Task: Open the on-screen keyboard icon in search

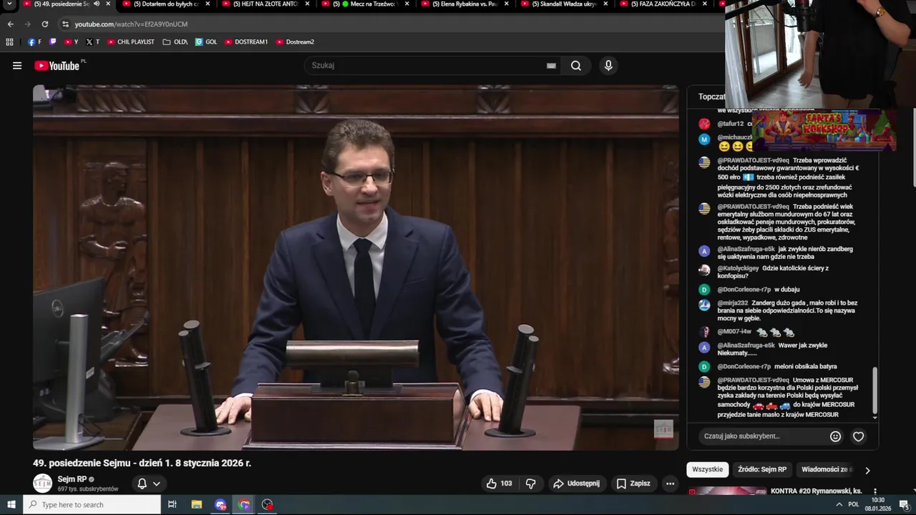Action: [551, 66]
